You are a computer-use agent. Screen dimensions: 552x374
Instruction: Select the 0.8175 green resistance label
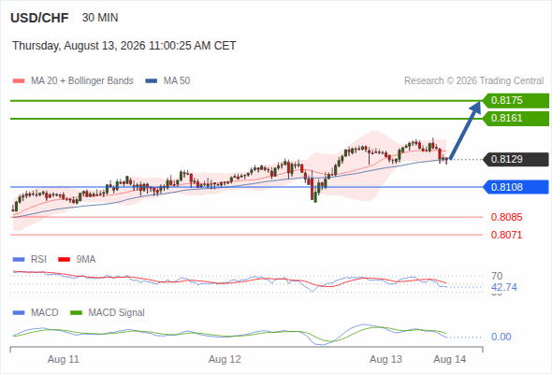coord(516,101)
